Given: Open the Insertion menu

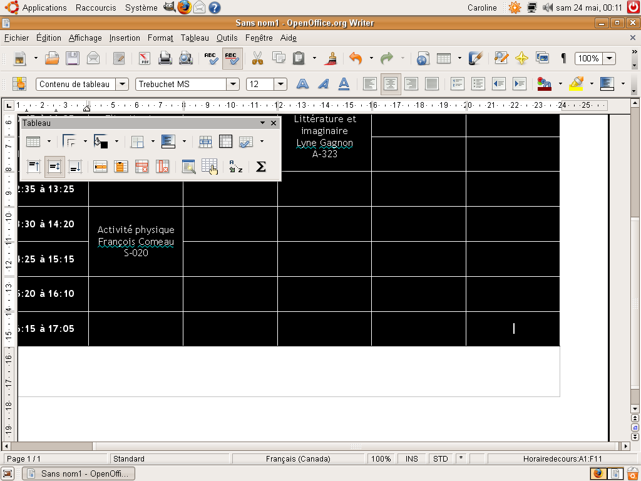Looking at the screenshot, I should (125, 38).
